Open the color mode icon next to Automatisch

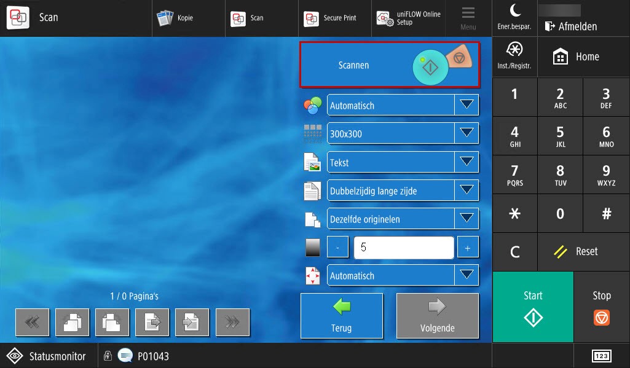(x=312, y=105)
